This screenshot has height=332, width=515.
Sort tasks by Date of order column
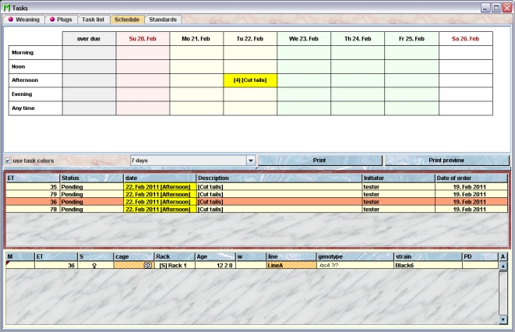[x=470, y=178]
